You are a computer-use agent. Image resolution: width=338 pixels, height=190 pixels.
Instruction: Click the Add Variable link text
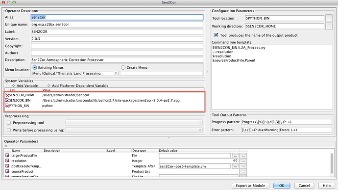[x=27, y=85]
